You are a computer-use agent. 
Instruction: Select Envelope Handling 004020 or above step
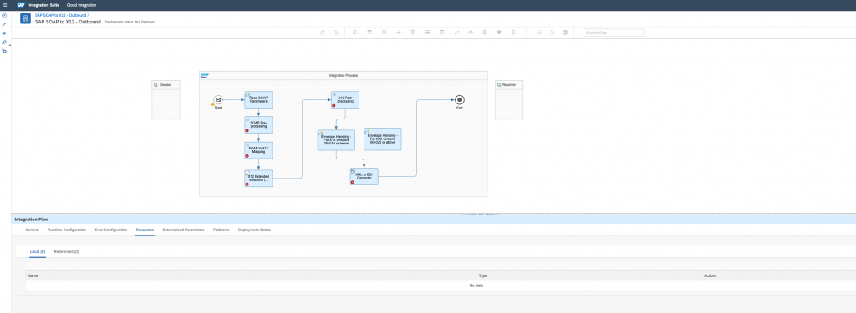pyautogui.click(x=383, y=139)
